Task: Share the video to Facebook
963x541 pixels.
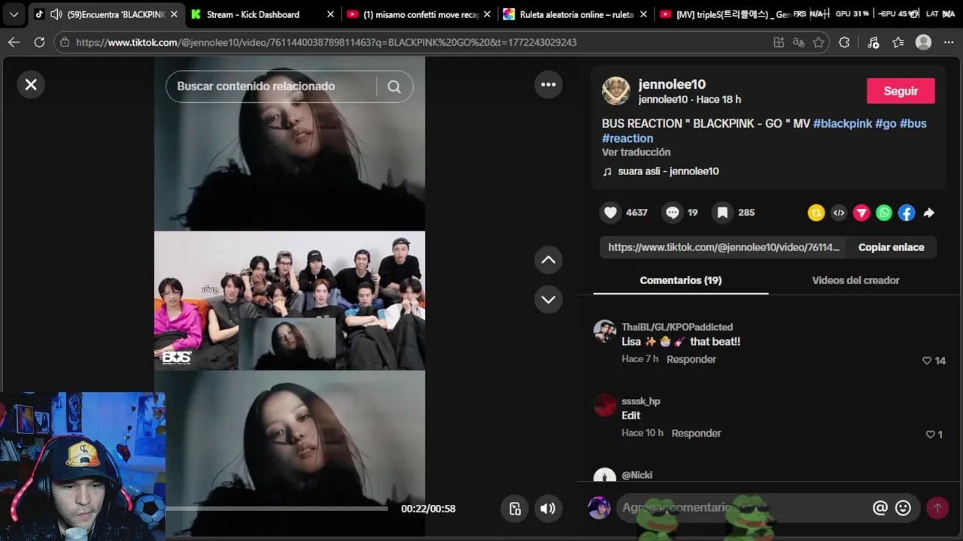Action: pos(907,213)
